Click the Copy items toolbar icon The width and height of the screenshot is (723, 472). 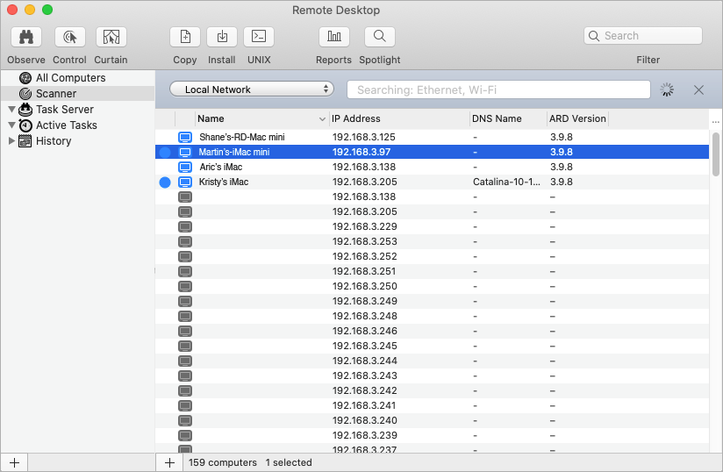point(185,37)
